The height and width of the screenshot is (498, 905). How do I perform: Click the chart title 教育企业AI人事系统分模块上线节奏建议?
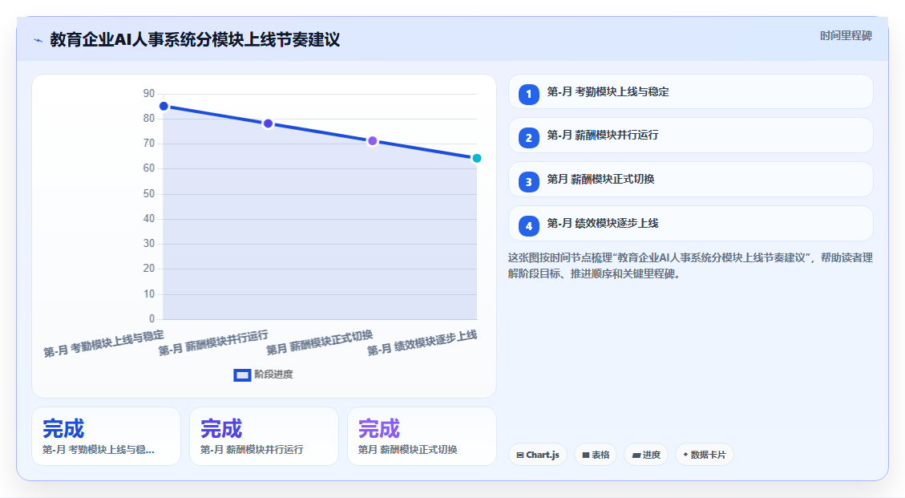coord(195,39)
